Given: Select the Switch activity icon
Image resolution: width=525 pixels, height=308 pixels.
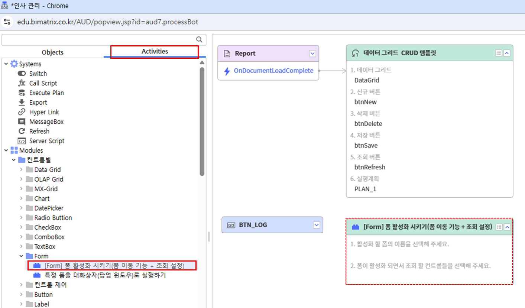Looking at the screenshot, I should tap(22, 74).
